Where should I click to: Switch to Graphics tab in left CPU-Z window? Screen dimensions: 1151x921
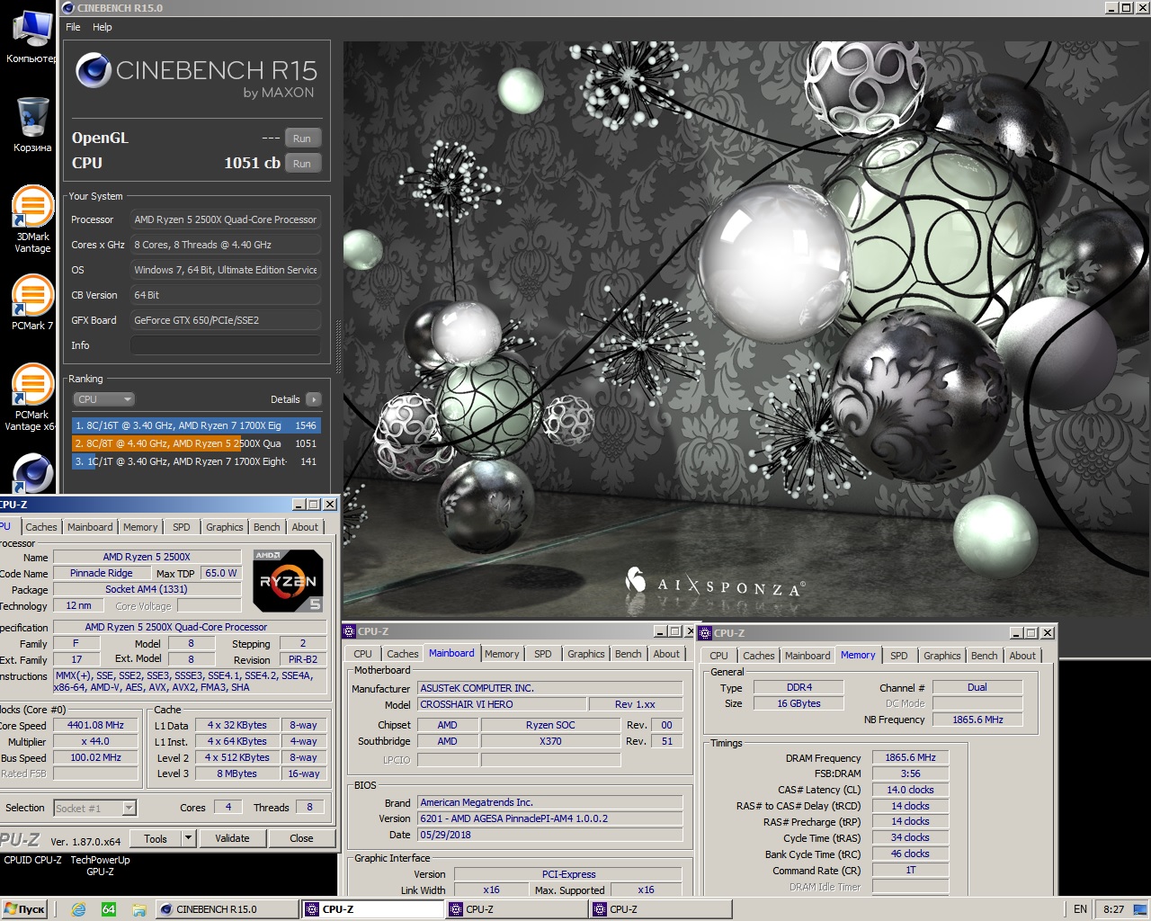tap(224, 527)
